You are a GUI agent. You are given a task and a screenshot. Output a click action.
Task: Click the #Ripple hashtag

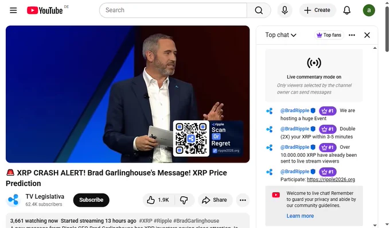(x=163, y=221)
